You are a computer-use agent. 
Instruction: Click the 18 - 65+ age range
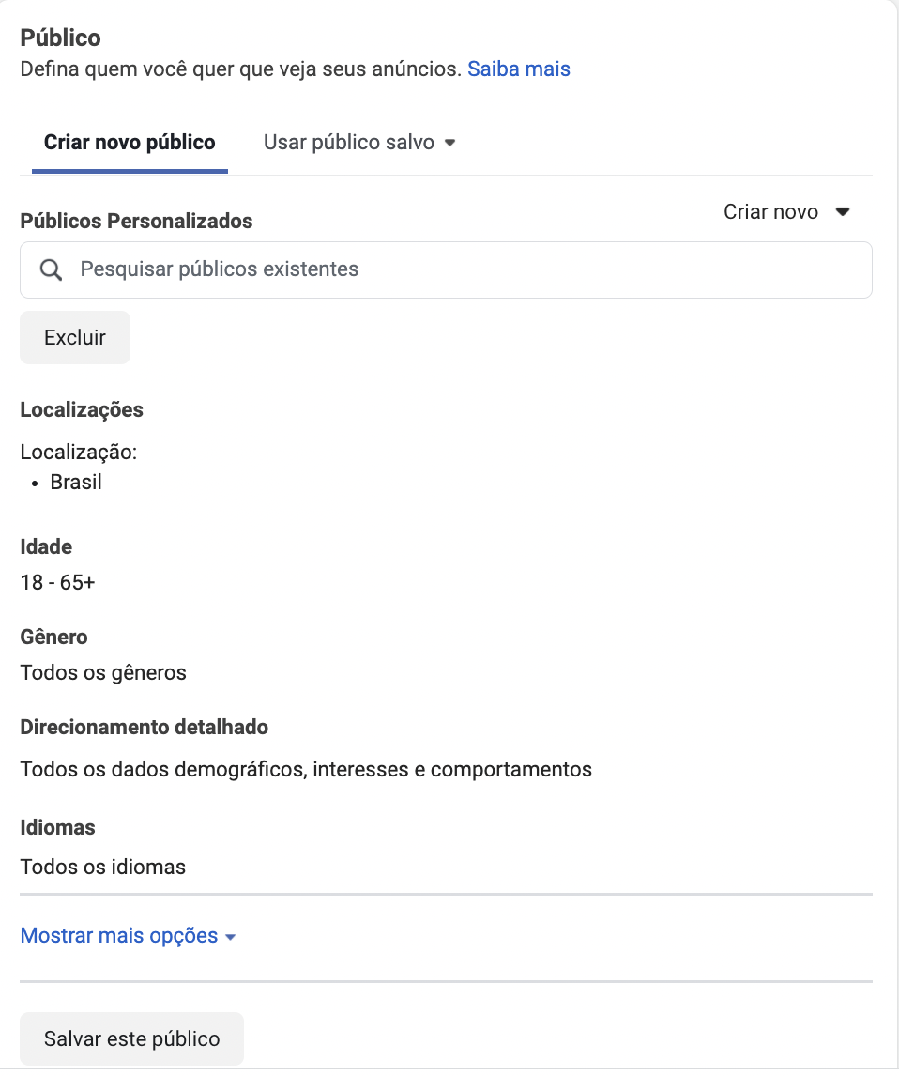click(57, 583)
